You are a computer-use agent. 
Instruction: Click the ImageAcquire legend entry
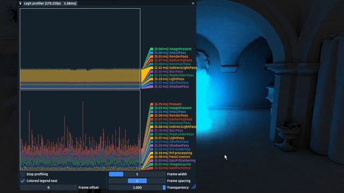[x=173, y=164]
